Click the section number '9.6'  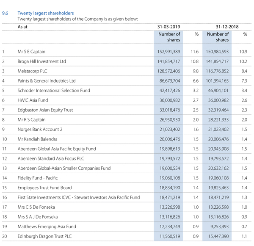pyautogui.click(x=5, y=13)
